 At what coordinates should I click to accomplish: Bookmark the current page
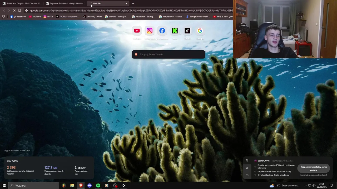click(x=20, y=10)
